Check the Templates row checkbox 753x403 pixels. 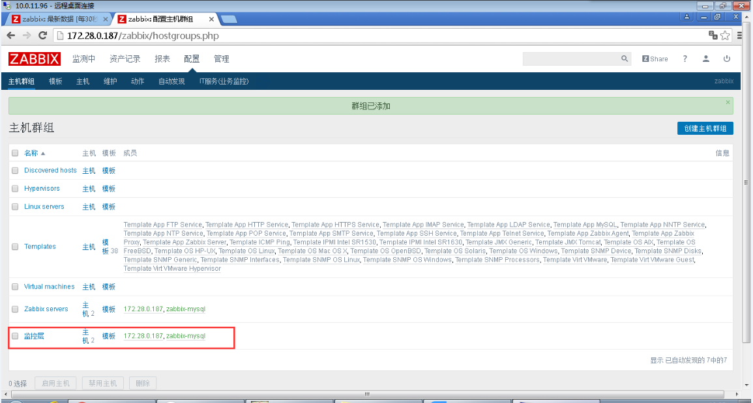point(15,247)
